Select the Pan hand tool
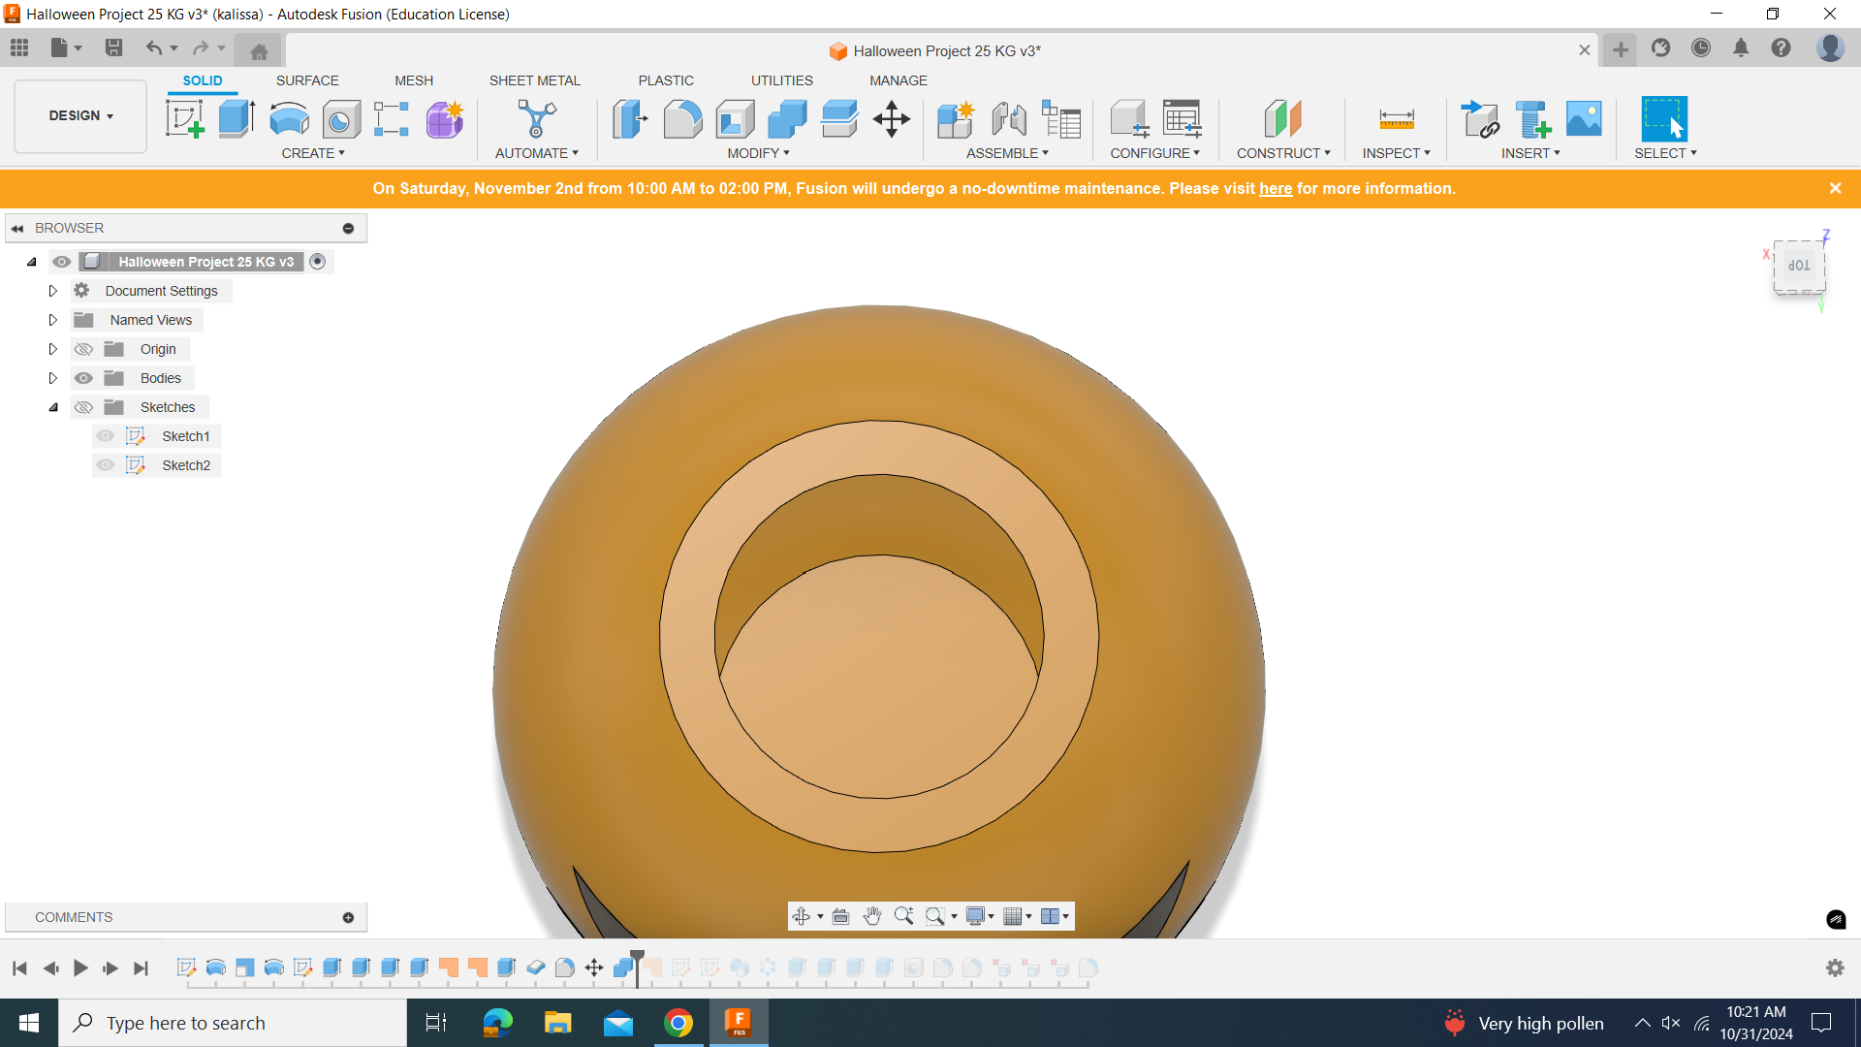Screen dimensions: 1861x1047 (872, 916)
